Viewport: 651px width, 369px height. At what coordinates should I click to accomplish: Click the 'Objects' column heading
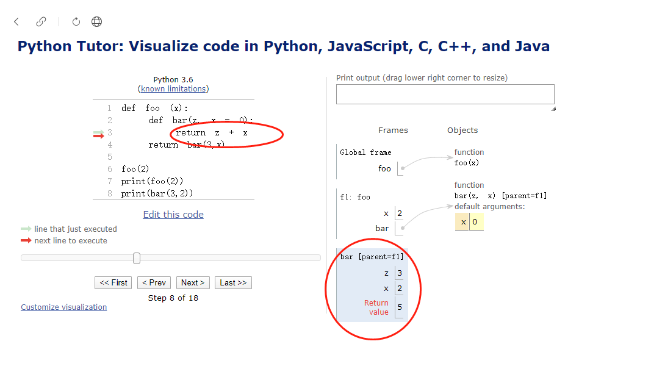pyautogui.click(x=462, y=131)
